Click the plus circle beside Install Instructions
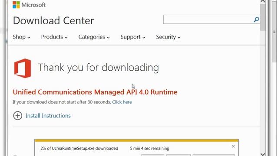 [18, 116]
